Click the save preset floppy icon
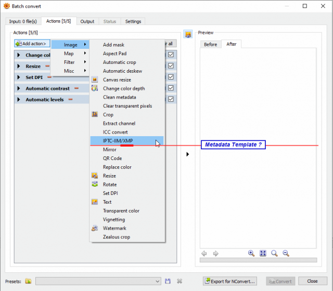333x291 pixels. (168, 281)
